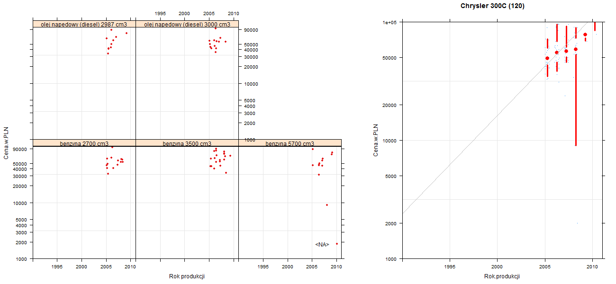Screen dimensions: 616x284
Task: Click the "20000" y-axis tick on the Chrysler chart
Action: [390, 105]
